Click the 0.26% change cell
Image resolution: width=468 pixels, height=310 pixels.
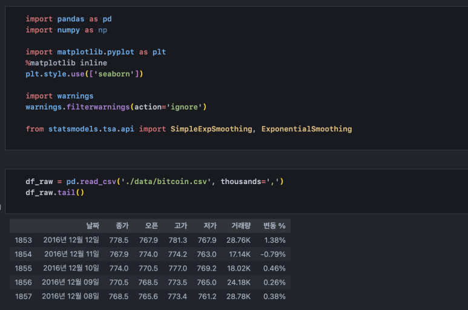[274, 282]
